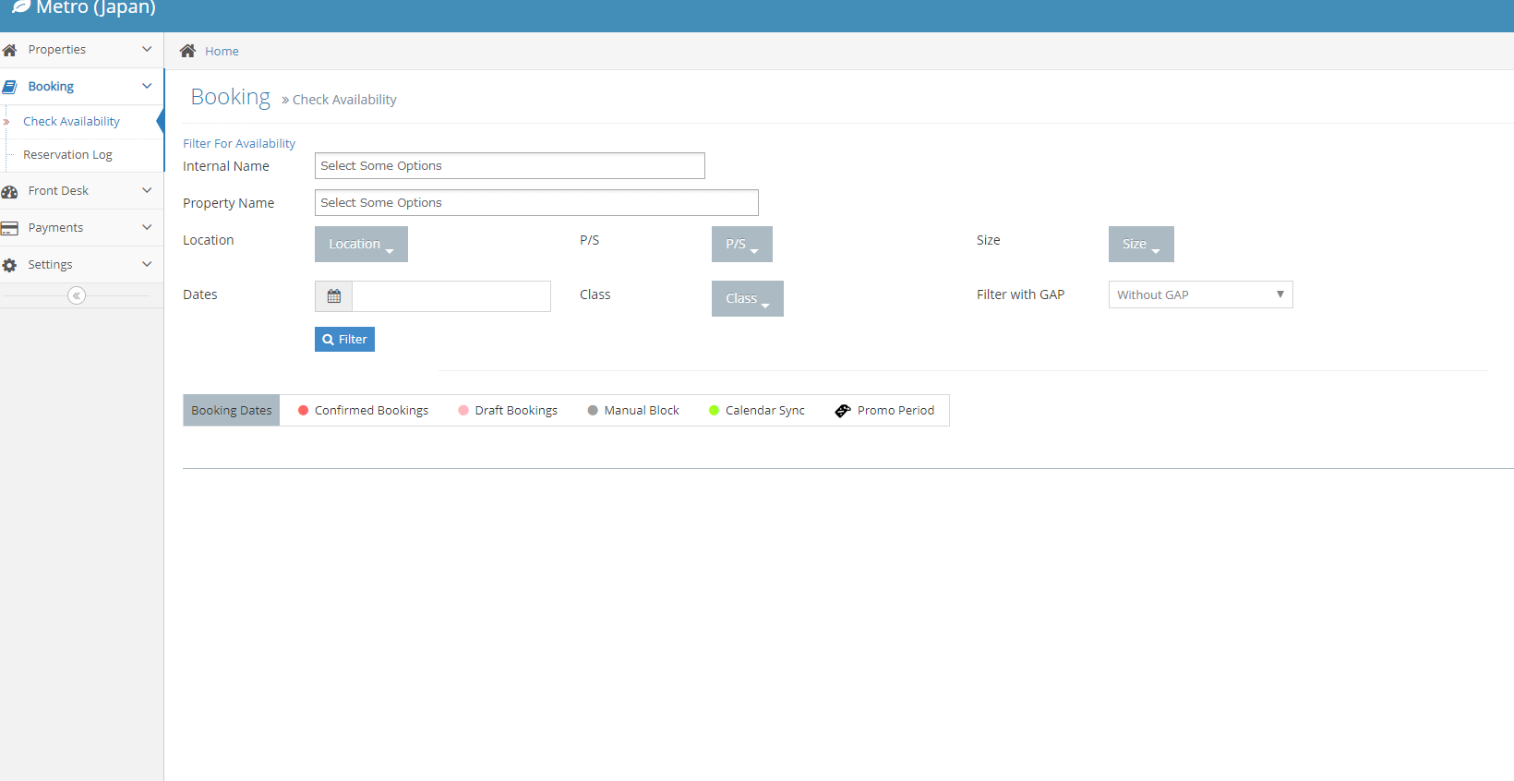Open the Class dropdown
The width and height of the screenshot is (1514, 781).
(747, 298)
